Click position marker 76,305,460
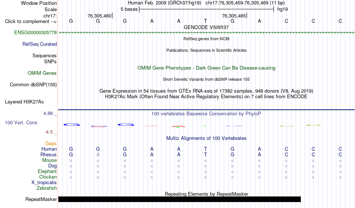Viewport: 355px width, 208px height. 99,16
